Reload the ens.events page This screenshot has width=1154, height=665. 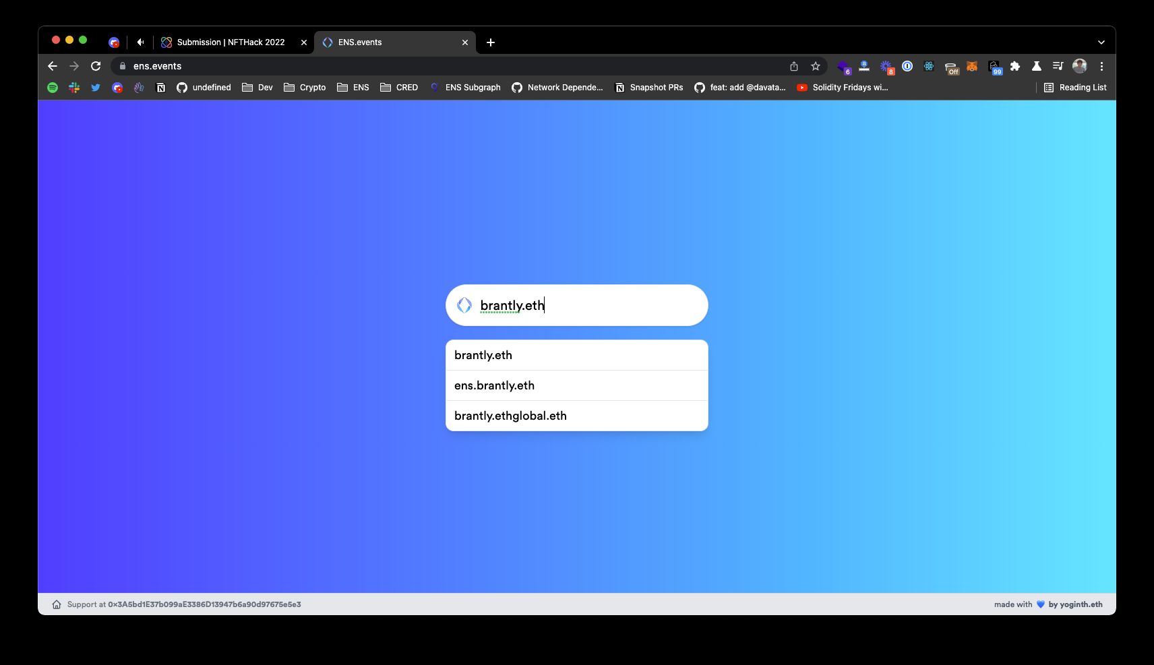pyautogui.click(x=96, y=66)
